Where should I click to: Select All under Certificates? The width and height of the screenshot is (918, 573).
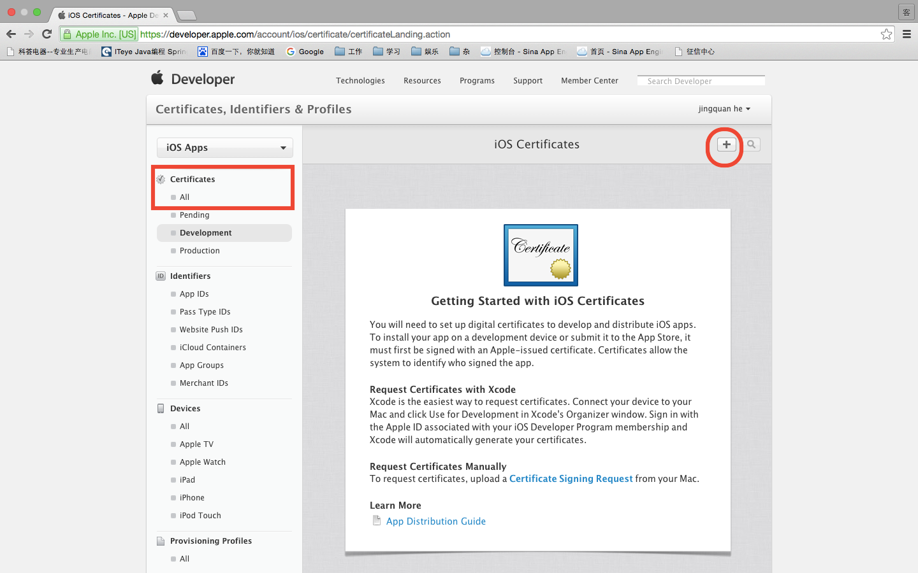click(x=184, y=197)
